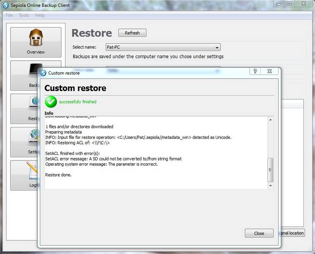Screen dimensions: 315x254
Task: Click the Sepiola logo in Custom restore title bar
Action: pos(43,73)
